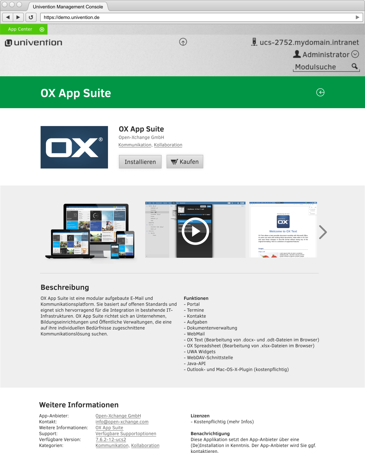Click the circled up arrow icon
Image resolution: width=365 pixels, height=453 pixels.
click(x=183, y=42)
